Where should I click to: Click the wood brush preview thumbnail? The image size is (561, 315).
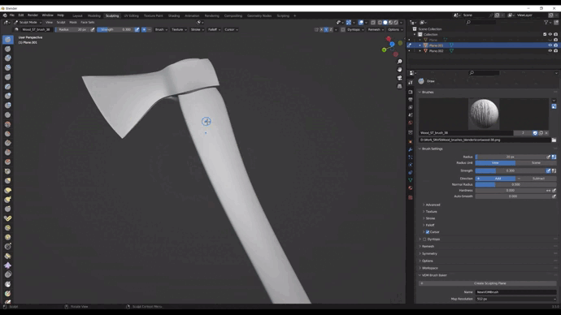484,114
